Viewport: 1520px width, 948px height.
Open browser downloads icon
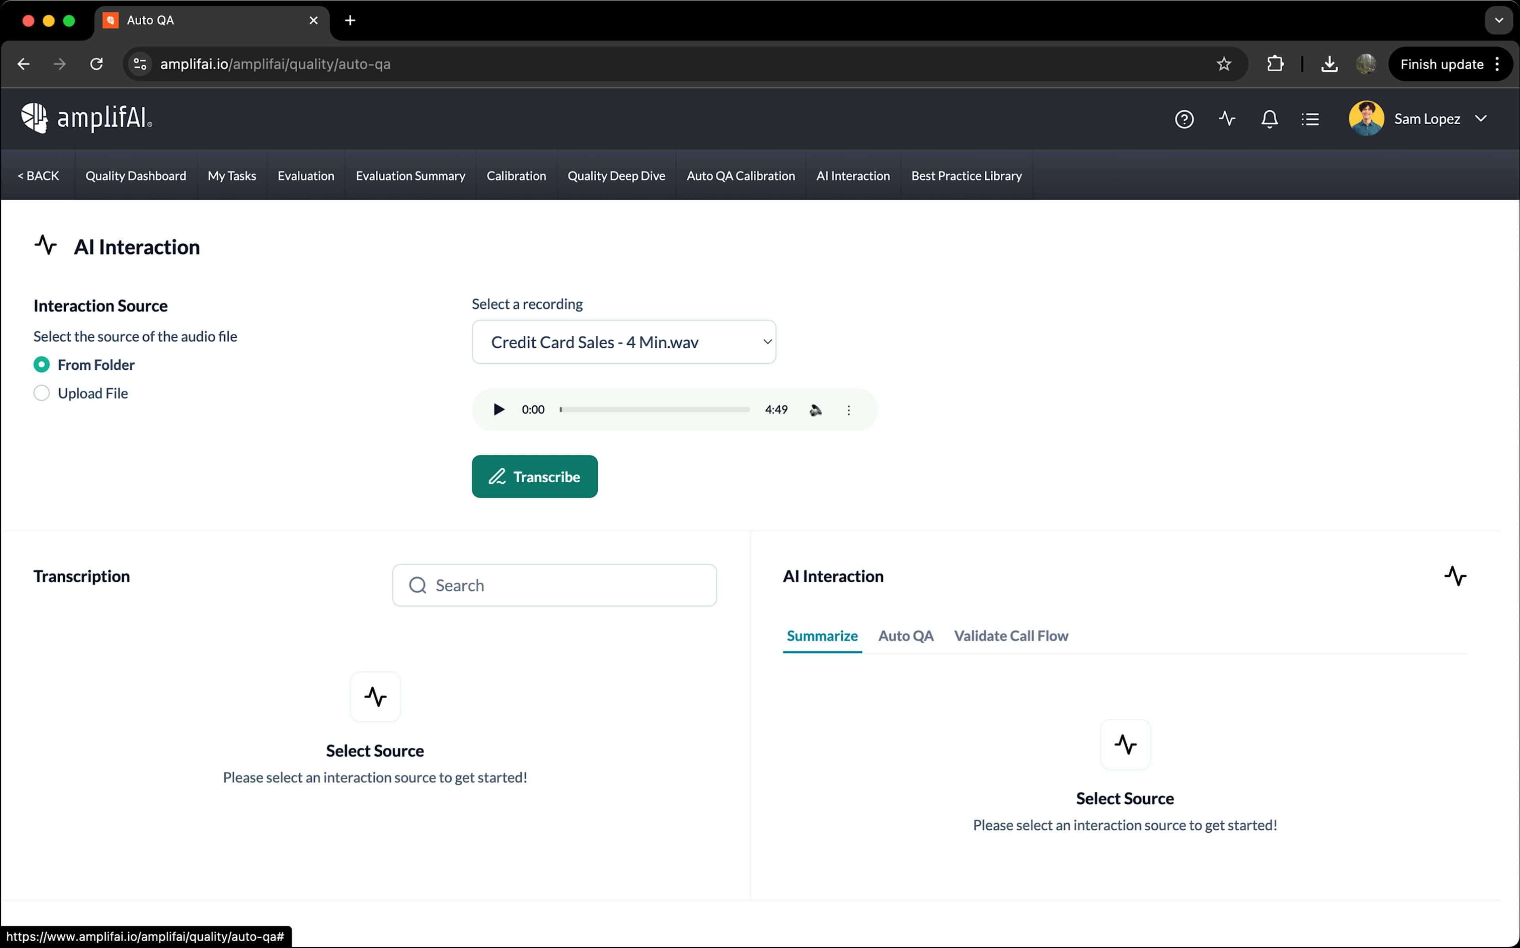click(x=1330, y=64)
